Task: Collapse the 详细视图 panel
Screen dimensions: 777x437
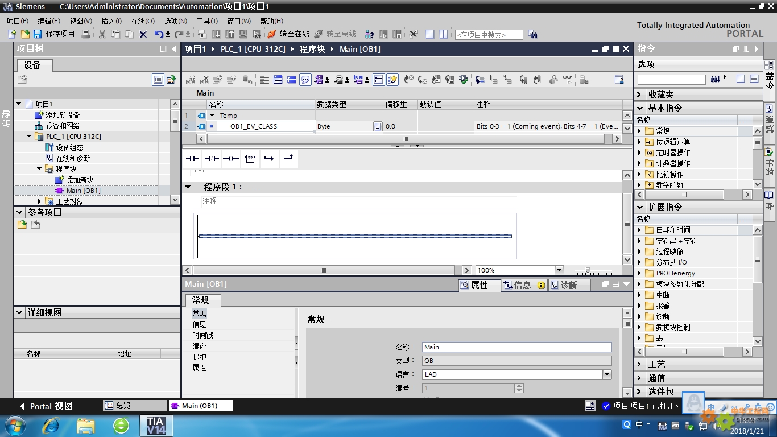Action: [x=19, y=312]
